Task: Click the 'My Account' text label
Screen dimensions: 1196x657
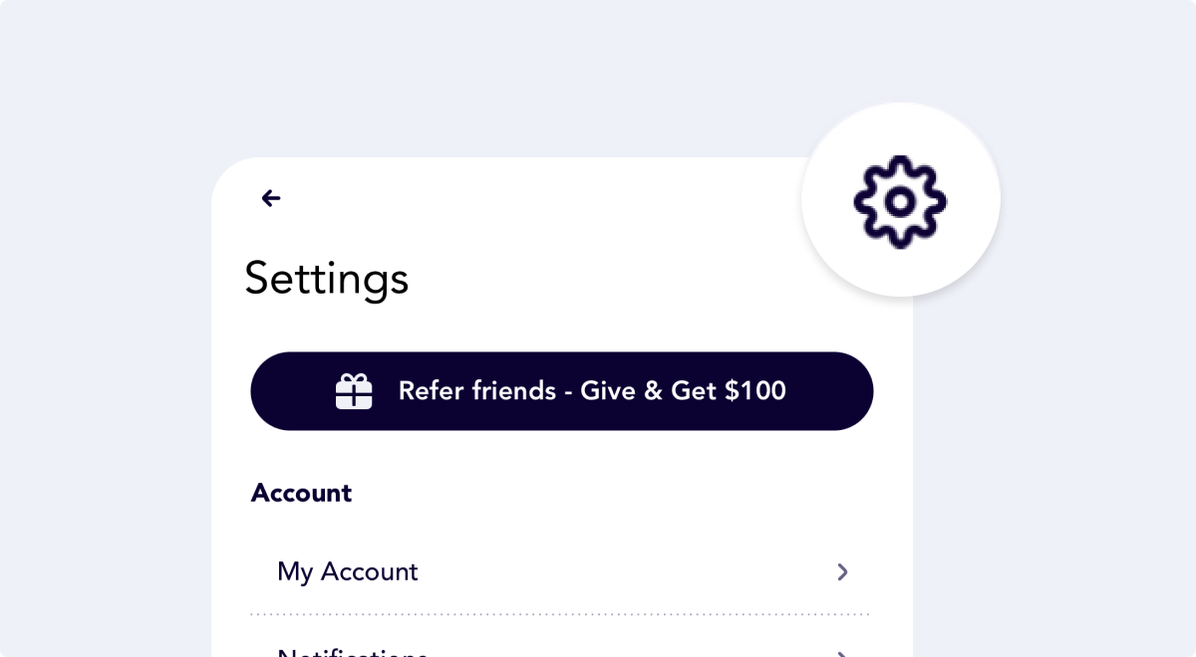Action: click(348, 571)
